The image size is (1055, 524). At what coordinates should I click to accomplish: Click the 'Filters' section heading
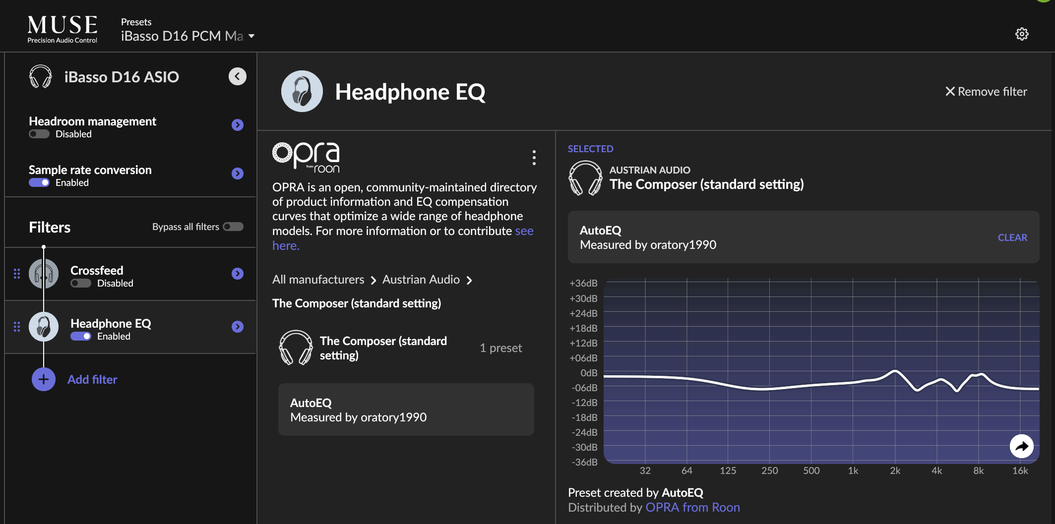pos(50,227)
